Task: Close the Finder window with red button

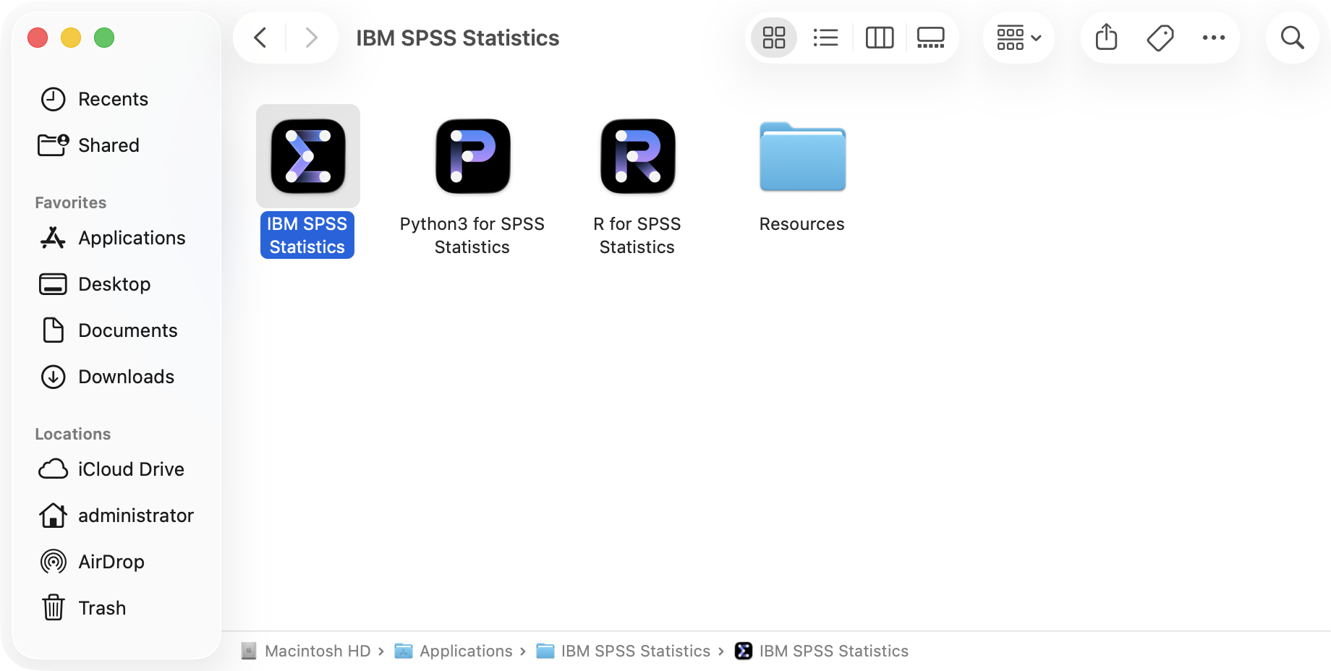Action: (38, 38)
